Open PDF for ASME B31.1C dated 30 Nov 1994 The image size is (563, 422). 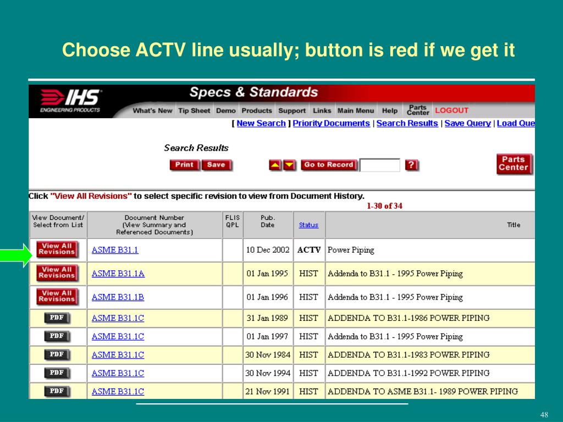click(57, 373)
